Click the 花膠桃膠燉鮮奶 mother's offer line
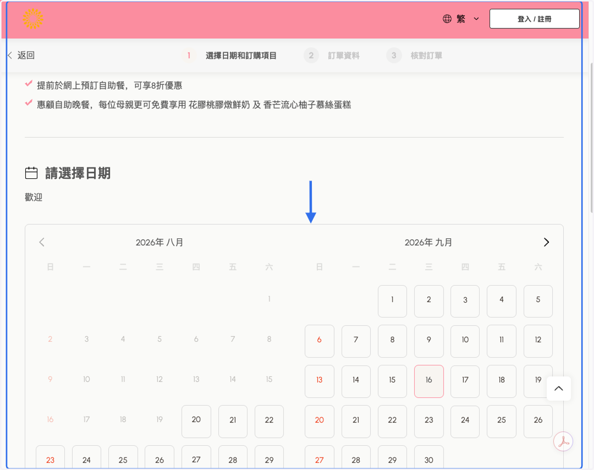The height and width of the screenshot is (470, 594). [194, 104]
